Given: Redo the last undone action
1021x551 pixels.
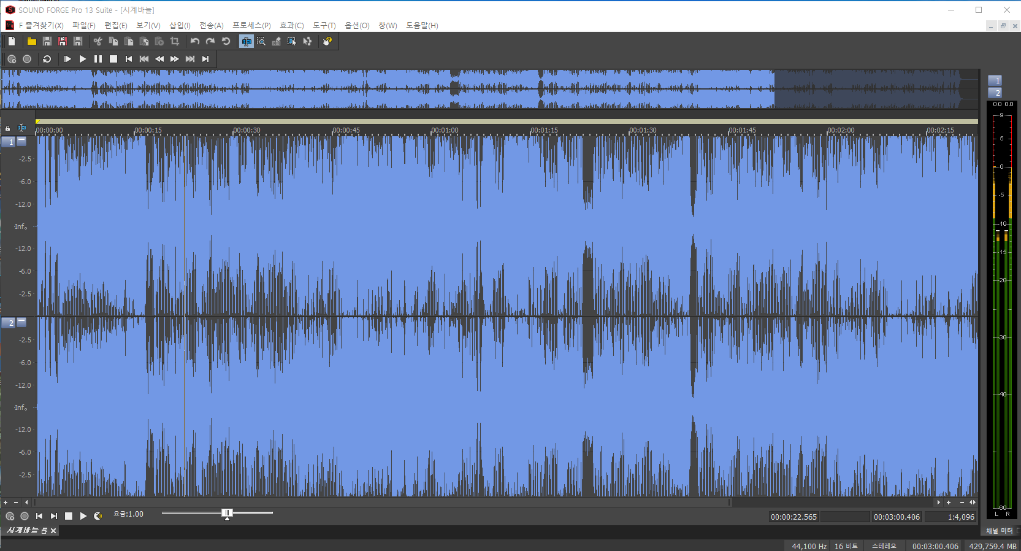Looking at the screenshot, I should click(x=210, y=41).
